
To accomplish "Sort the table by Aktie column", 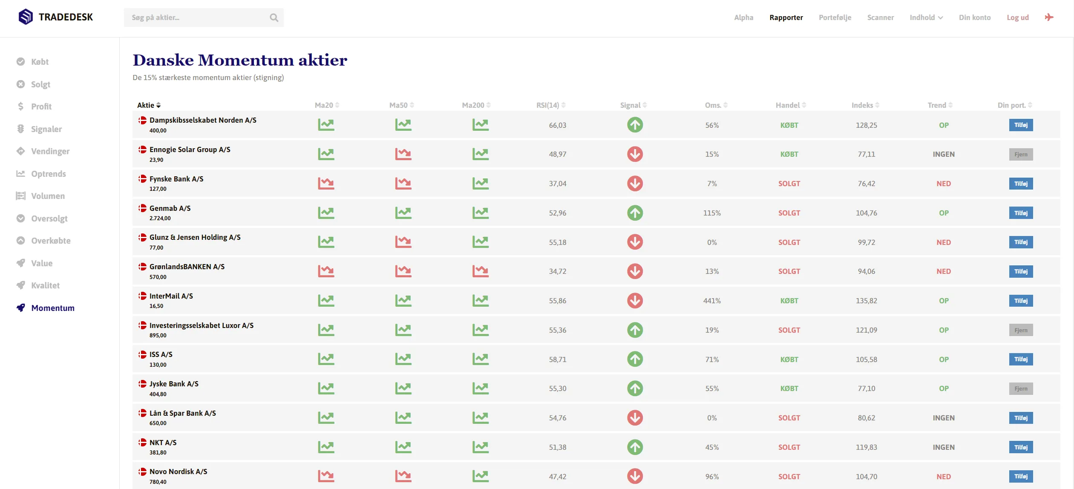I will (149, 105).
